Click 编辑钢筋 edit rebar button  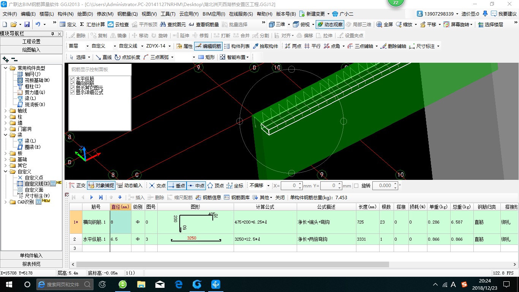208,46
